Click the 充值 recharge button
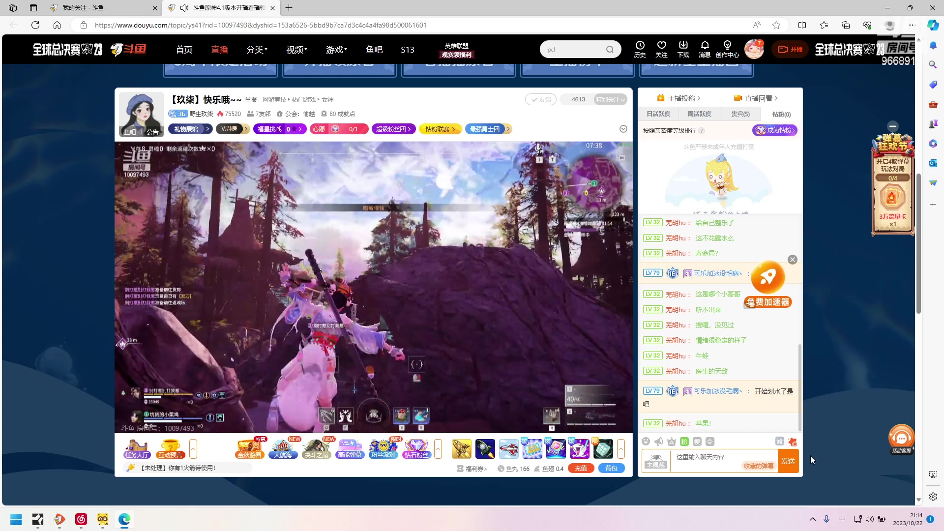 (581, 469)
